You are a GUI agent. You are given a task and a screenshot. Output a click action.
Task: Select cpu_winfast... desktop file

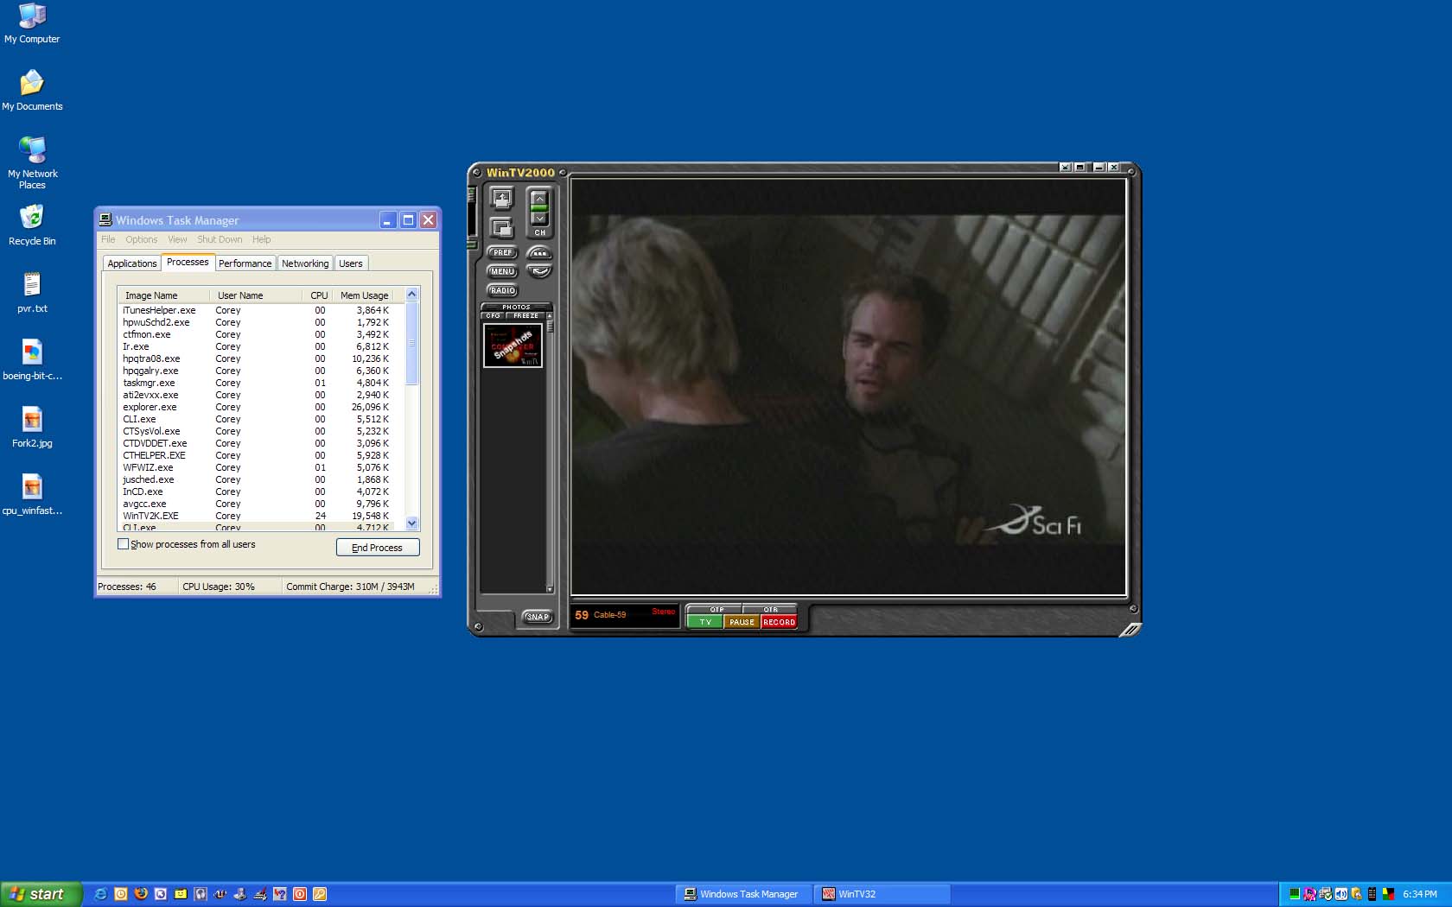(x=32, y=495)
